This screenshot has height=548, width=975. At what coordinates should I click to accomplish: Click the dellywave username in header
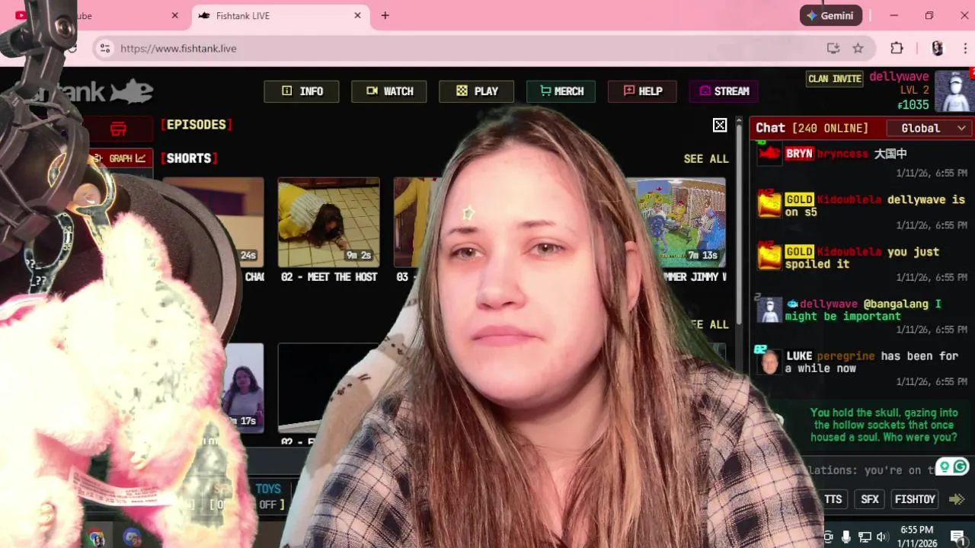[899, 77]
